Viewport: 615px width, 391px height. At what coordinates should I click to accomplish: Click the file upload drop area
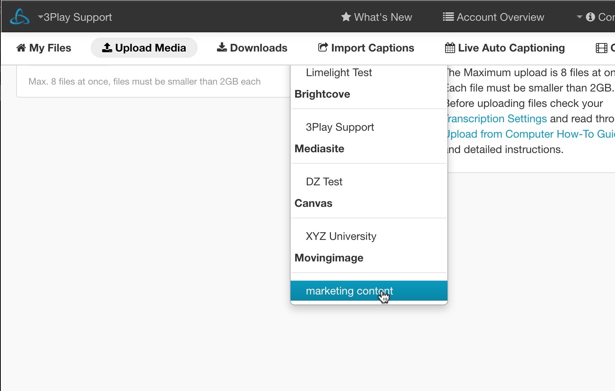(x=153, y=81)
